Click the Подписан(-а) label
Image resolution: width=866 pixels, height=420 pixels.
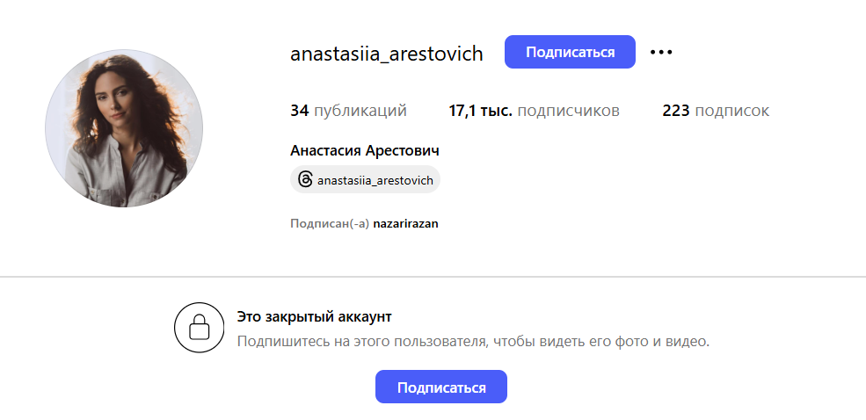(329, 224)
